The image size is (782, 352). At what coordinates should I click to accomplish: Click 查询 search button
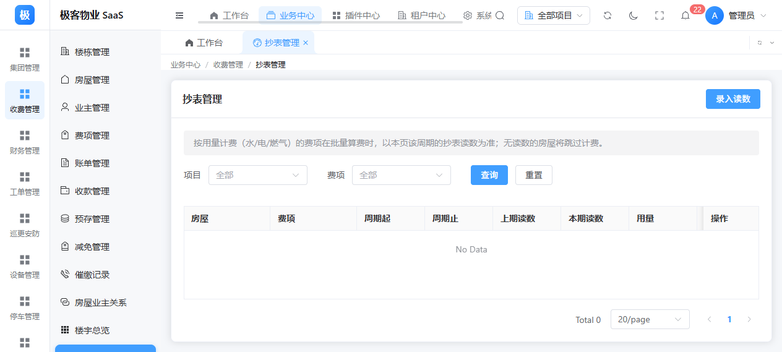pyautogui.click(x=489, y=175)
